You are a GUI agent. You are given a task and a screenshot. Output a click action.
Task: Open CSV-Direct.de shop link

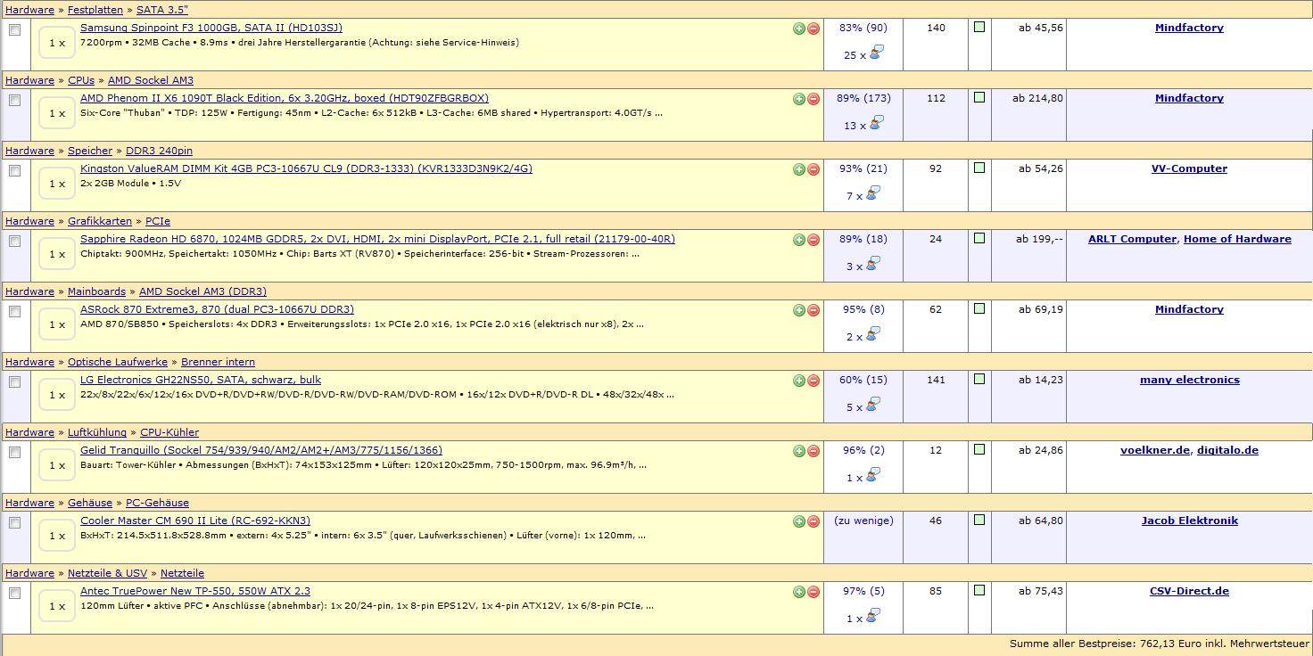coord(1189,591)
